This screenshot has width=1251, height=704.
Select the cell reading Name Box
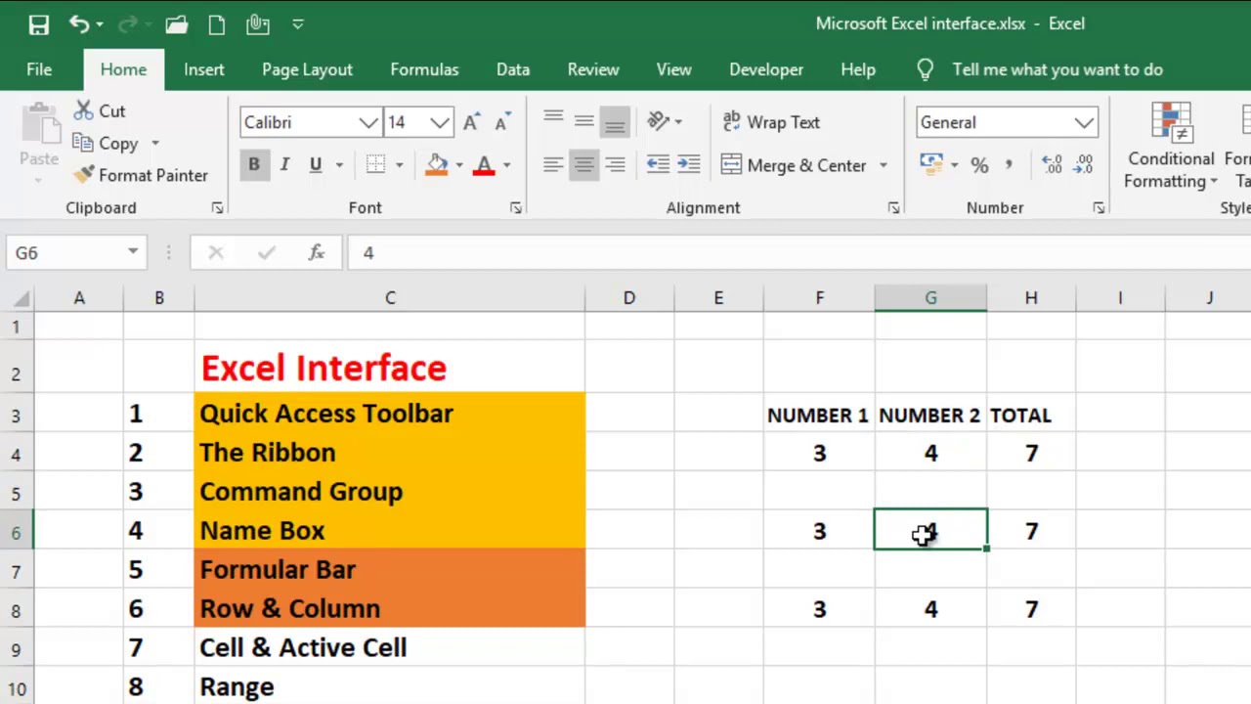coord(390,530)
